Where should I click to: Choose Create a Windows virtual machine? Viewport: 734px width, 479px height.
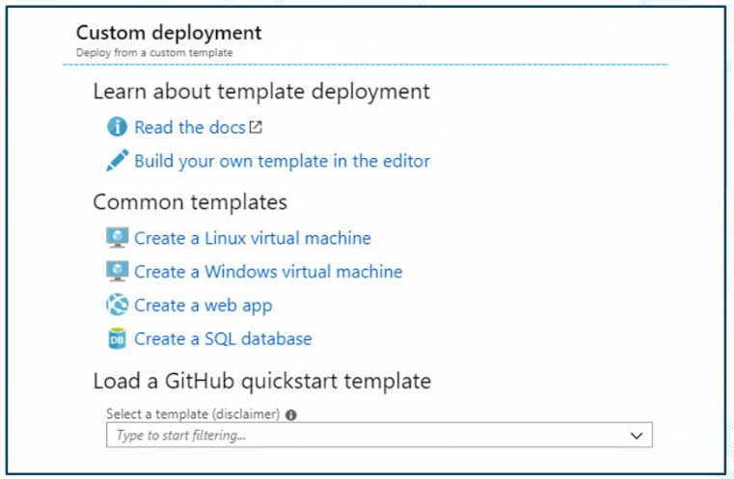(268, 272)
